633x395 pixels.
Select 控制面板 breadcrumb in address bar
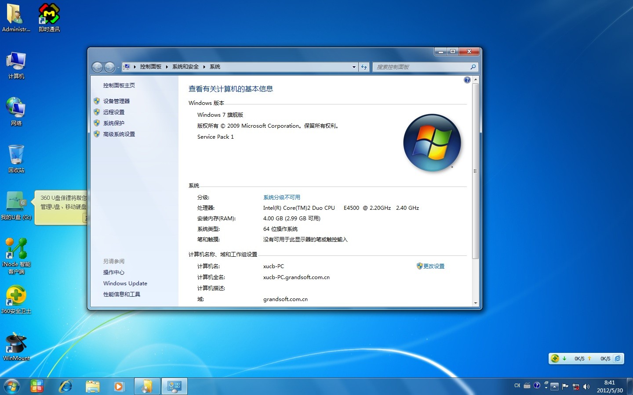coord(150,67)
